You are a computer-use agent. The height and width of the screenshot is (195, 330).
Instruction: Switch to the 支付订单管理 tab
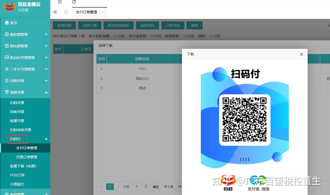(86, 12)
